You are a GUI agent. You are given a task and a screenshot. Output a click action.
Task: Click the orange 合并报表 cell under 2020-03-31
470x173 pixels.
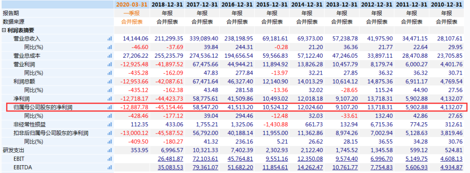pos(132,22)
